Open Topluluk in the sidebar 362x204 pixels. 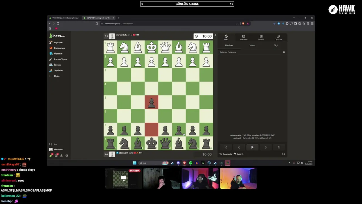56,70
